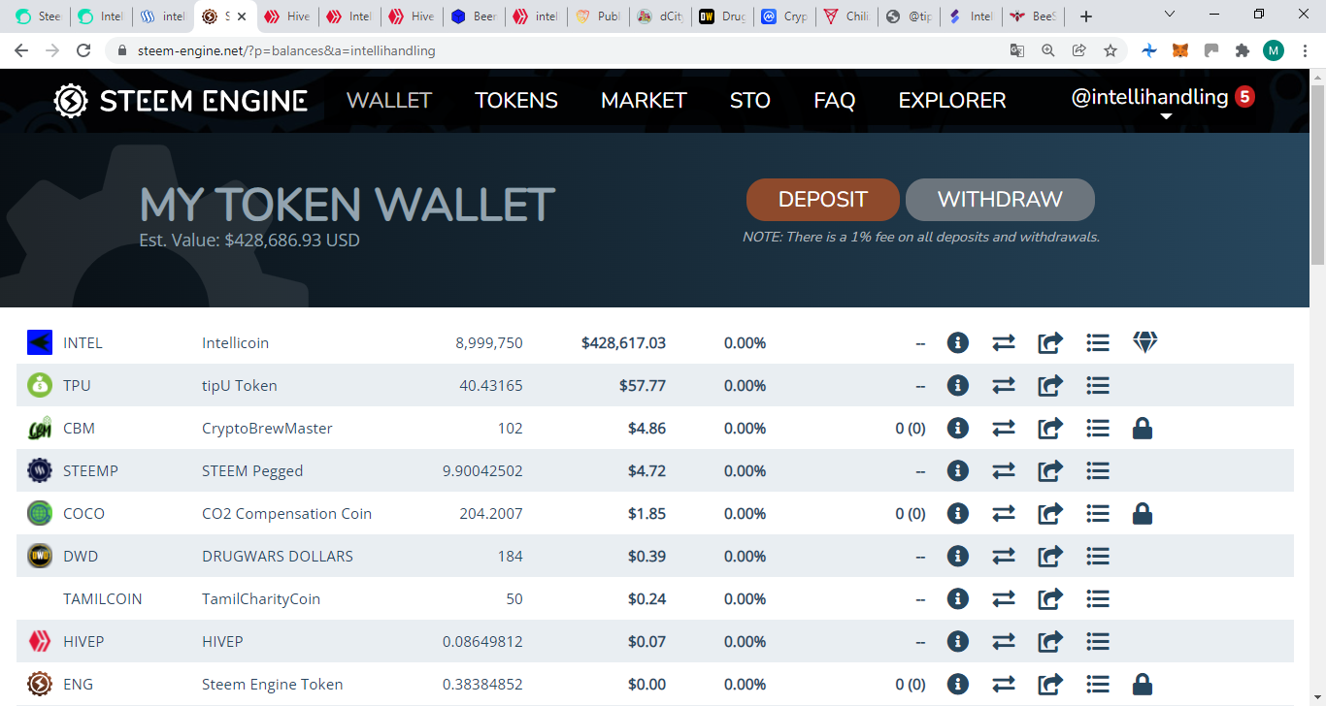Screen dimensions: 1326x706
Task: Open the EXPLORER navigation item
Action: pyautogui.click(x=952, y=100)
